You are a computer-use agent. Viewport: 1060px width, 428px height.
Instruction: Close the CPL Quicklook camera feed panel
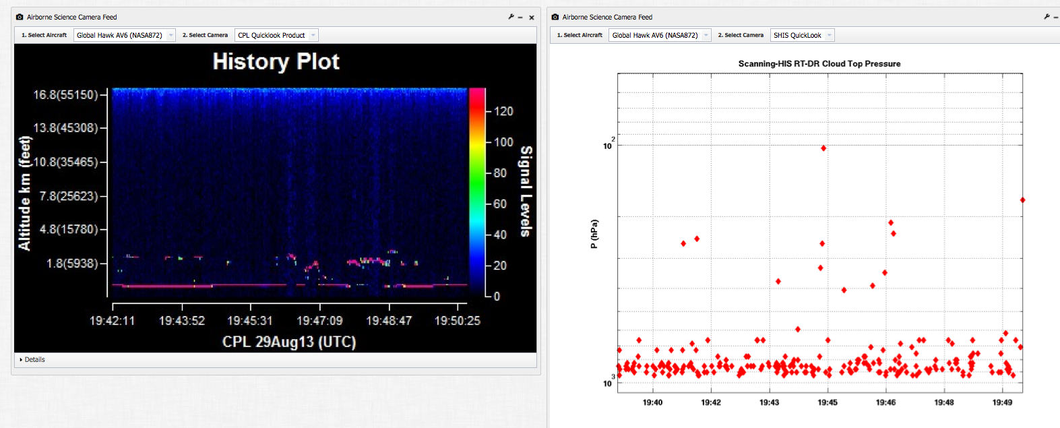tap(532, 18)
